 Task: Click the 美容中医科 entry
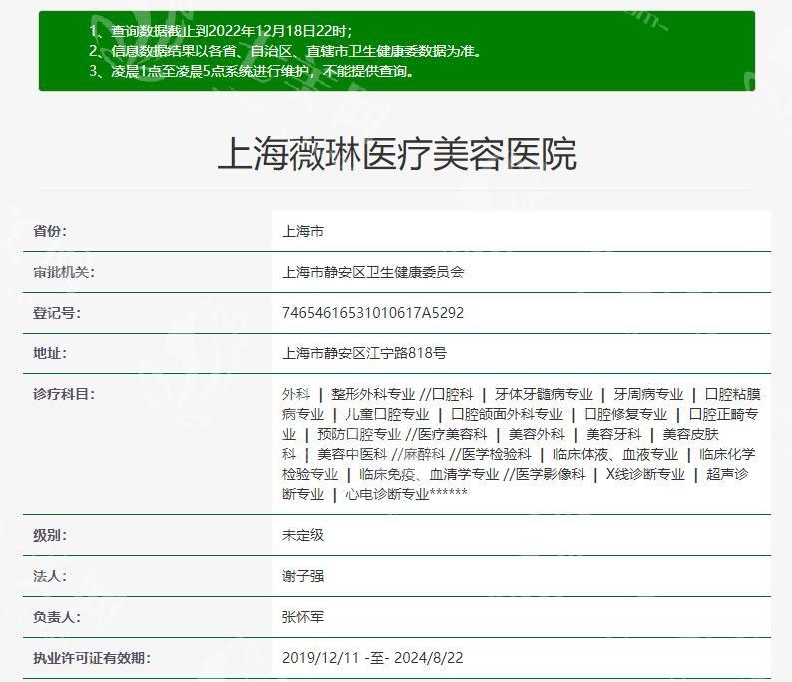[x=352, y=454]
